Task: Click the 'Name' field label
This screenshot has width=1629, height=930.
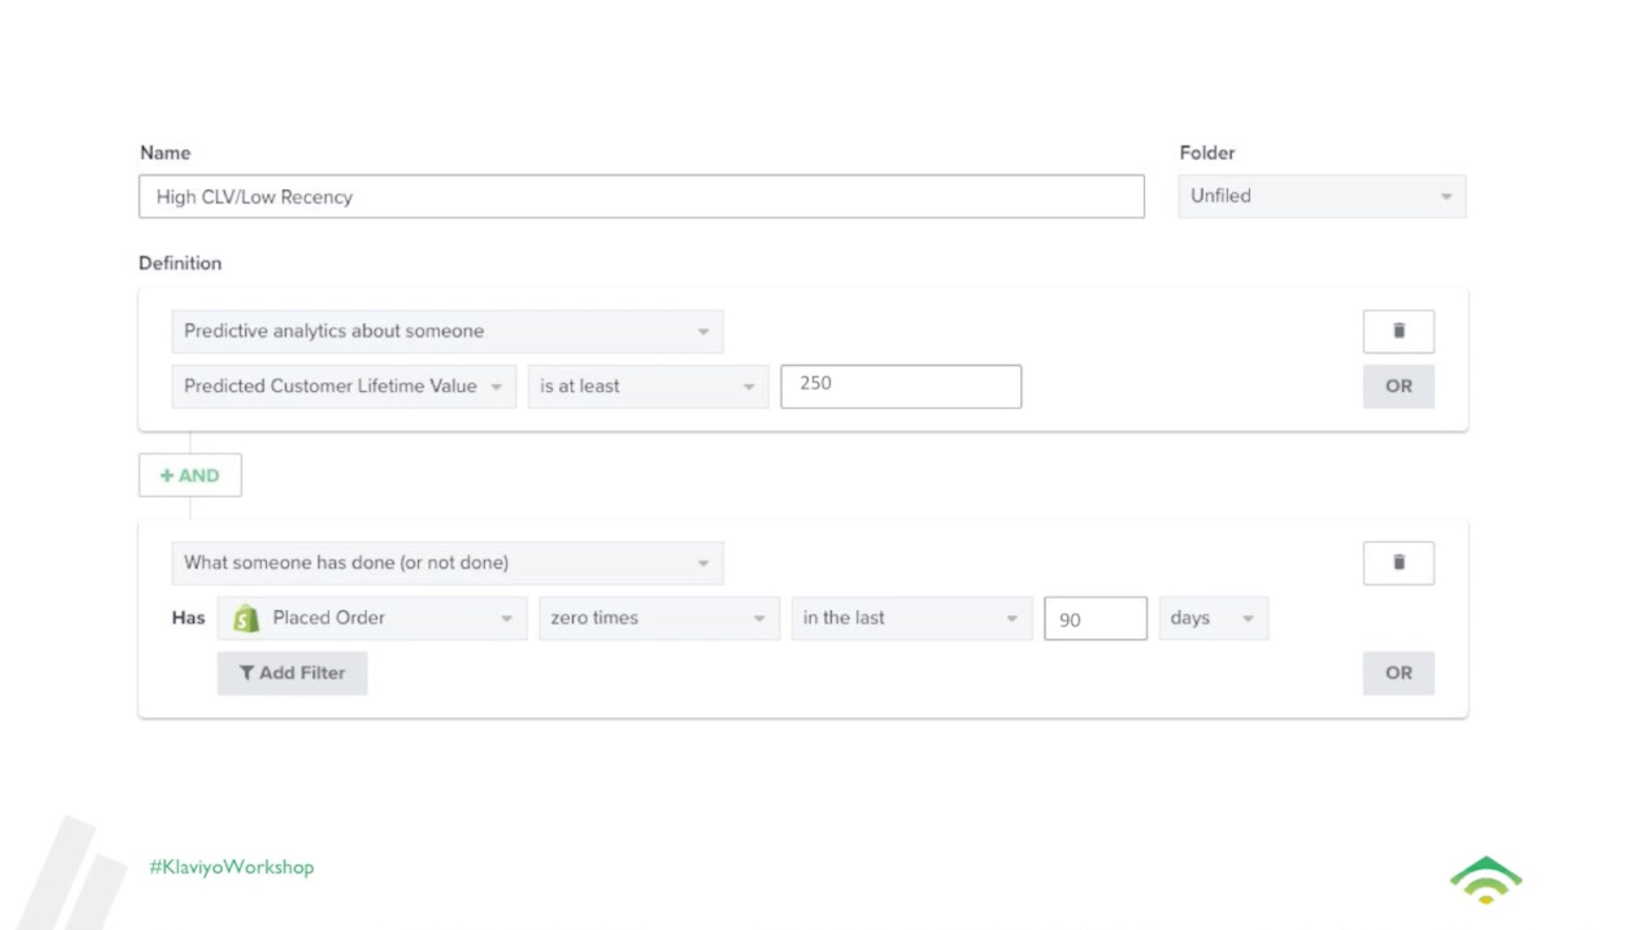Action: coord(166,153)
